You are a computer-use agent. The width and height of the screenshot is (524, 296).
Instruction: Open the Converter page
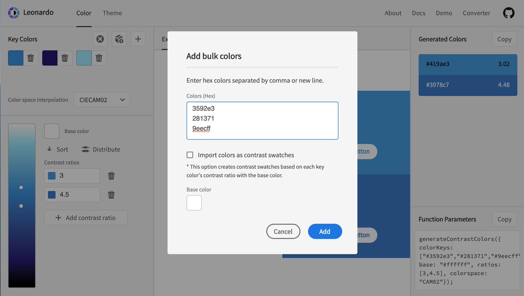(476, 13)
